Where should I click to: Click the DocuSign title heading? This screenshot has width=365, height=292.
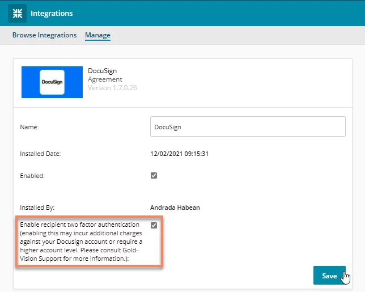click(102, 71)
